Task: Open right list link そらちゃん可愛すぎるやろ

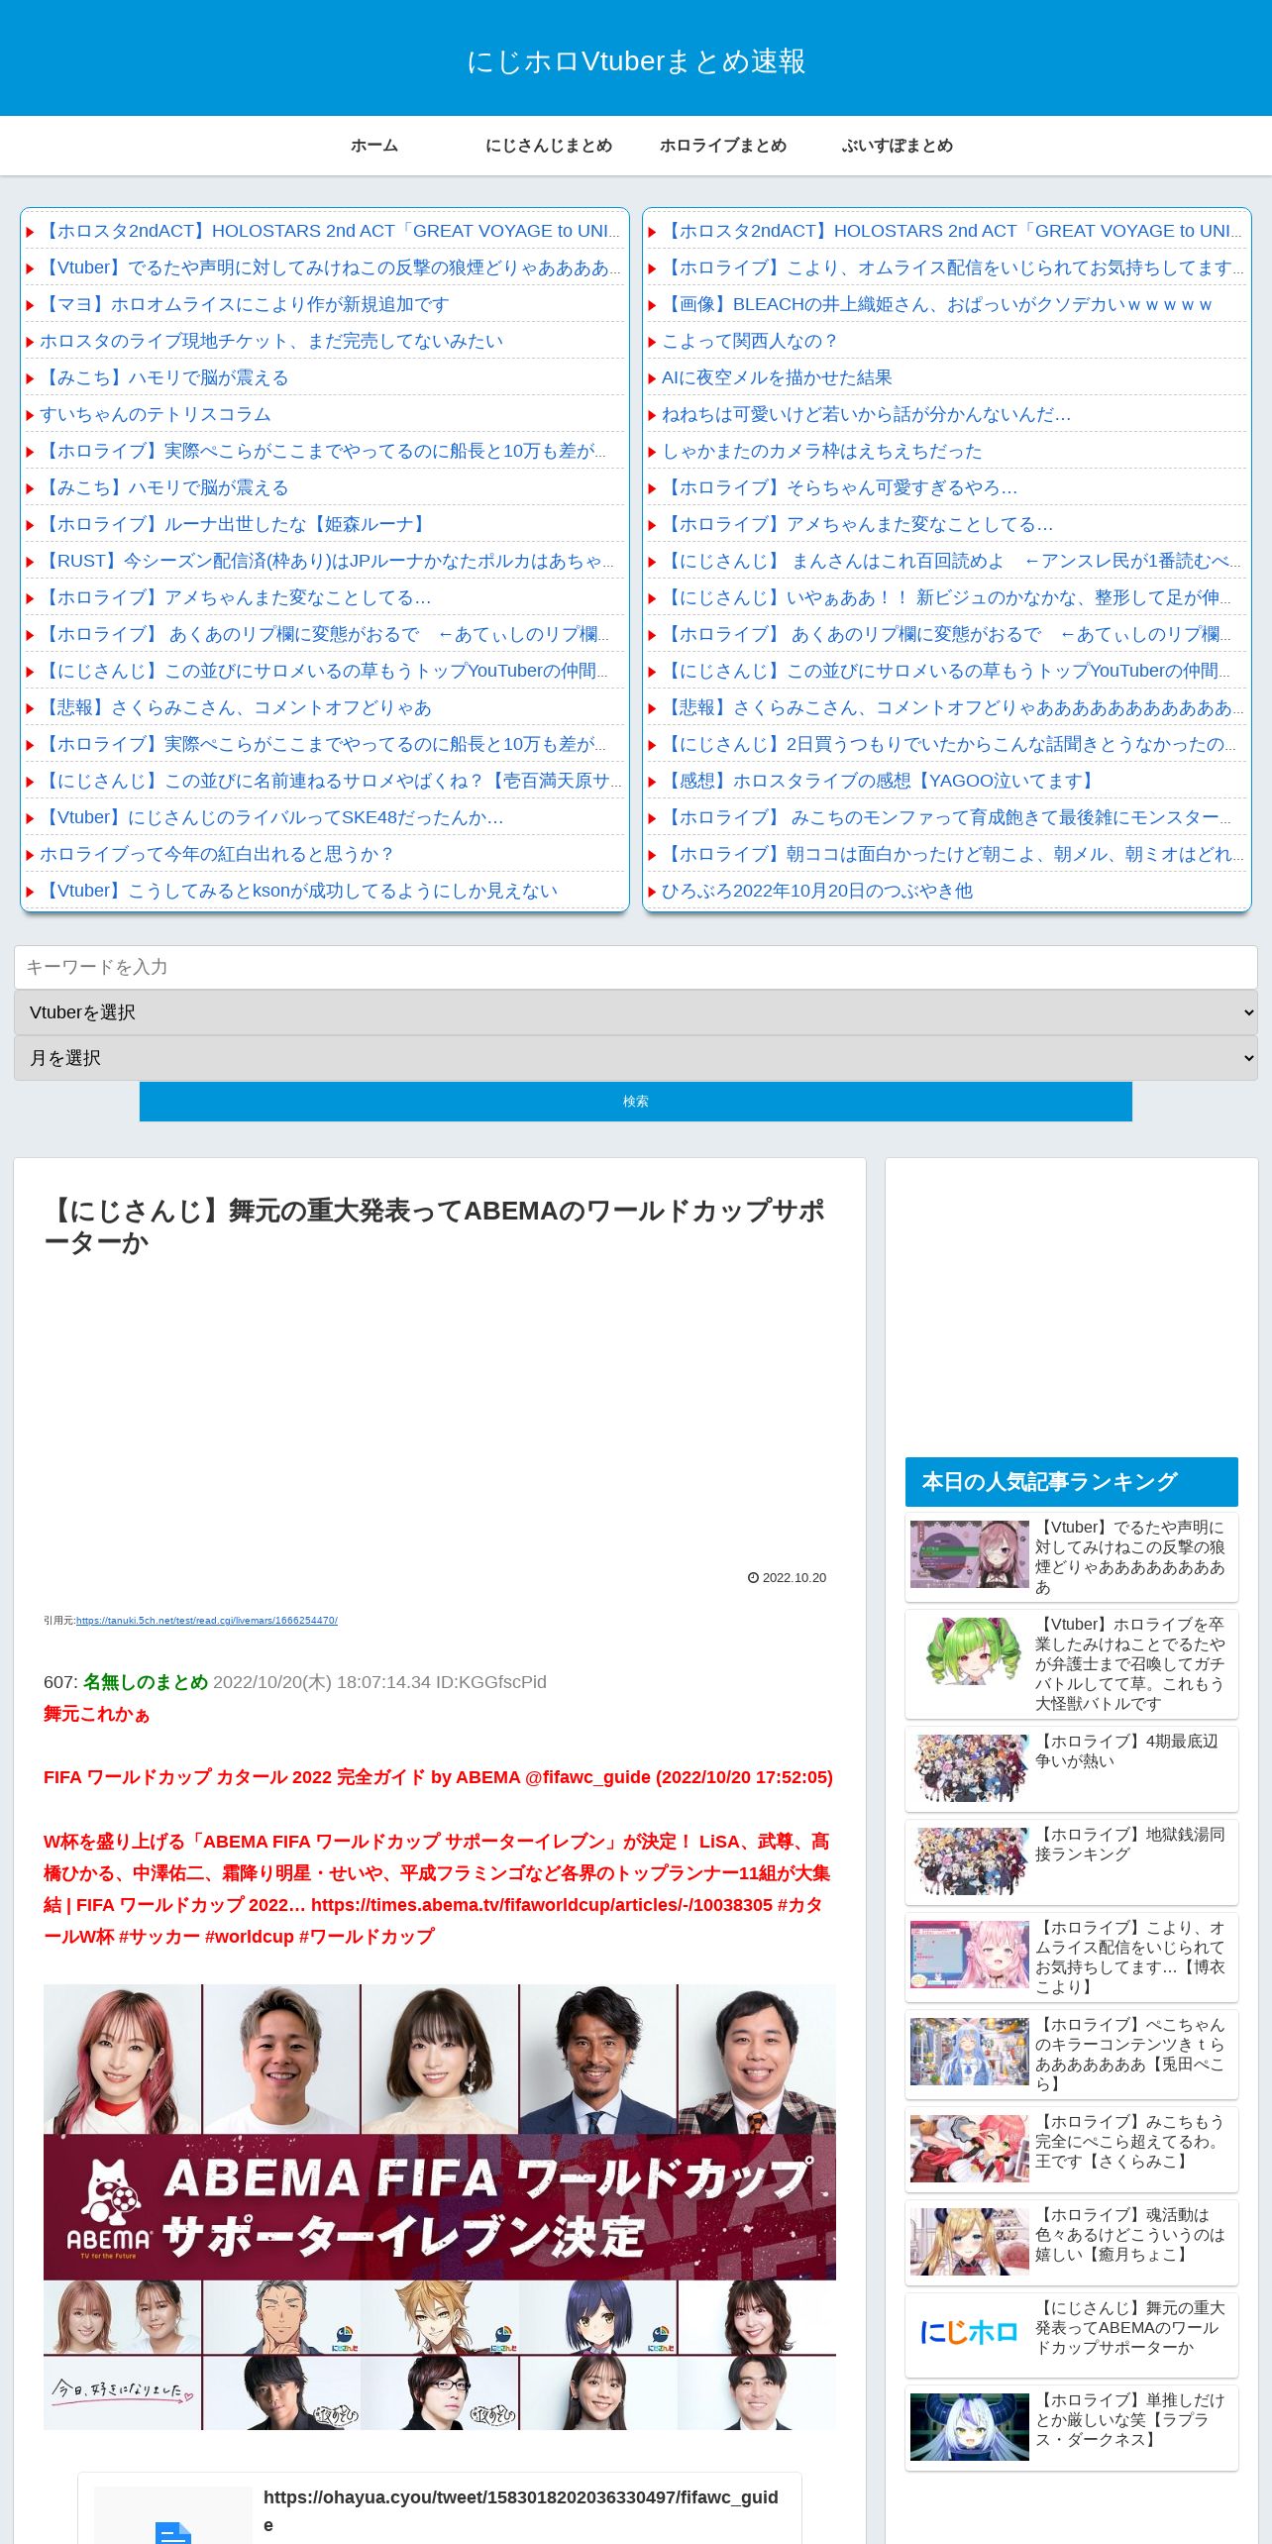Action: [840, 487]
